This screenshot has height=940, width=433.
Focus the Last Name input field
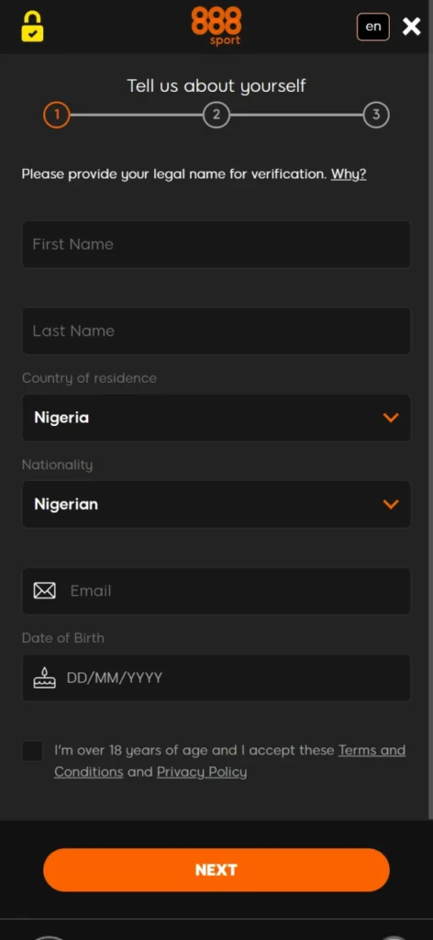click(216, 330)
